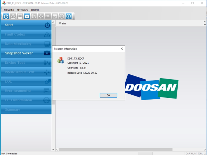
Task: Click the main panel horizontal scrollbar thumb
Action: (x=116, y=149)
